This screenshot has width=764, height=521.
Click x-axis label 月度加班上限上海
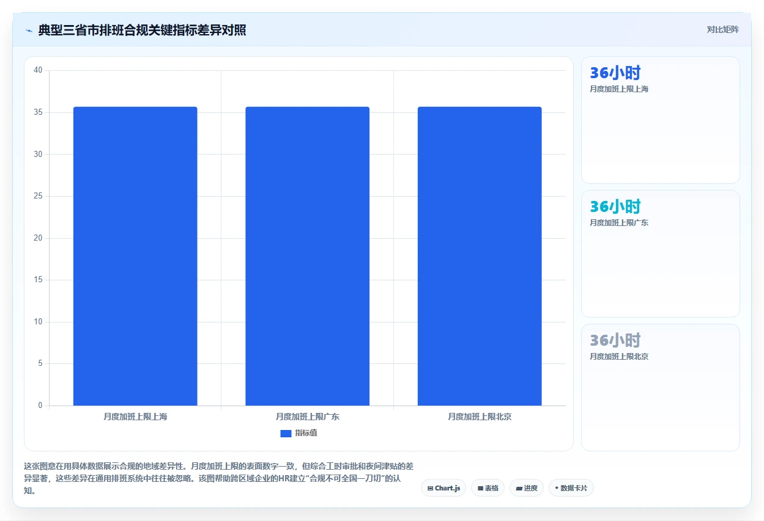pos(135,417)
